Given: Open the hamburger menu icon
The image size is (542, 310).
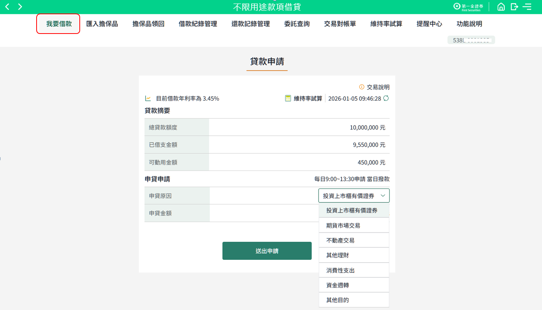Looking at the screenshot, I should [x=527, y=7].
